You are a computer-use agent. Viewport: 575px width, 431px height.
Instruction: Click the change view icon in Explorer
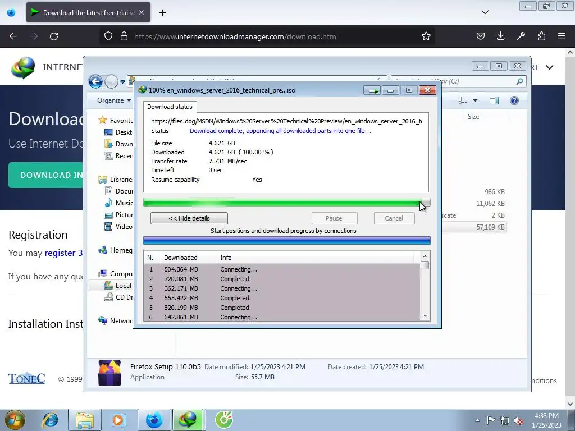coord(463,100)
